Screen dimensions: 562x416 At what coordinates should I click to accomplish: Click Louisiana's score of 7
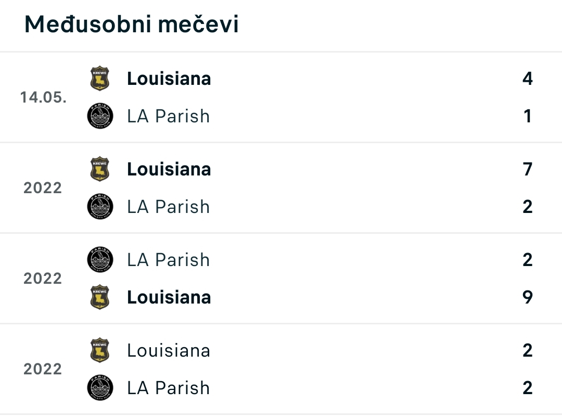[528, 169]
